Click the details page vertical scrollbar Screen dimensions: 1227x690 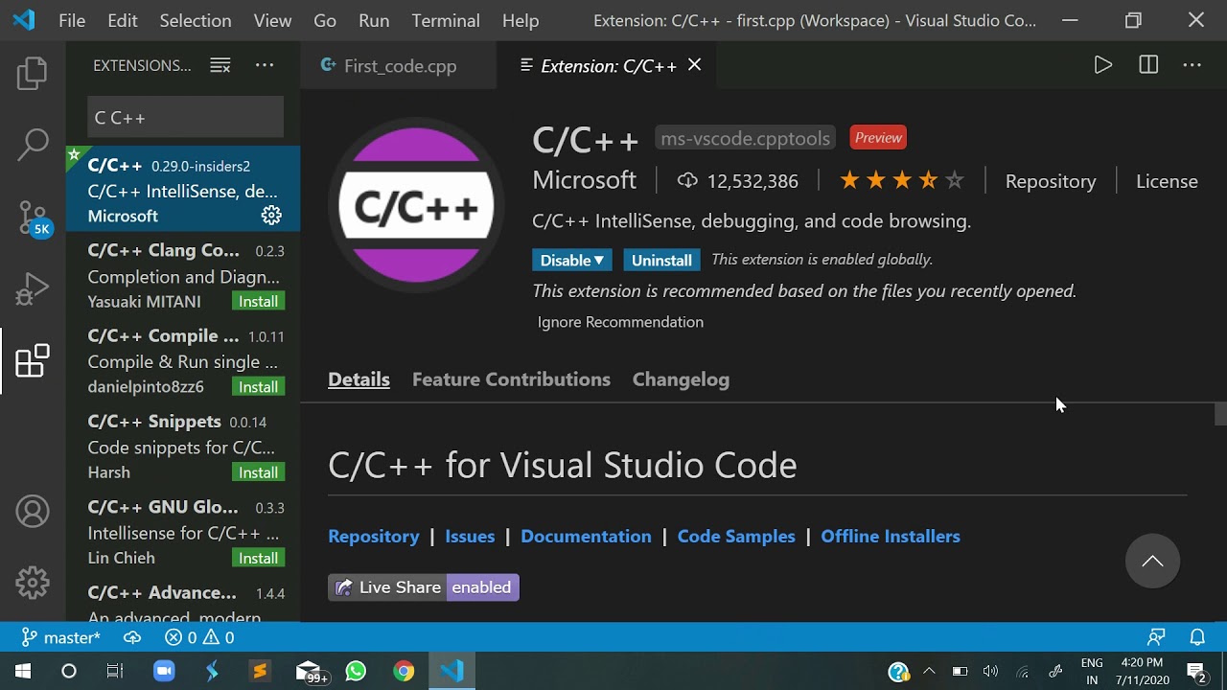click(1220, 414)
